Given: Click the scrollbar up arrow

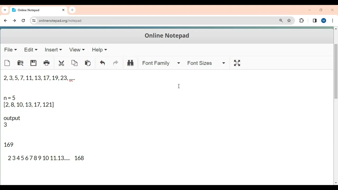Looking at the screenshot, I should click(x=336, y=28).
